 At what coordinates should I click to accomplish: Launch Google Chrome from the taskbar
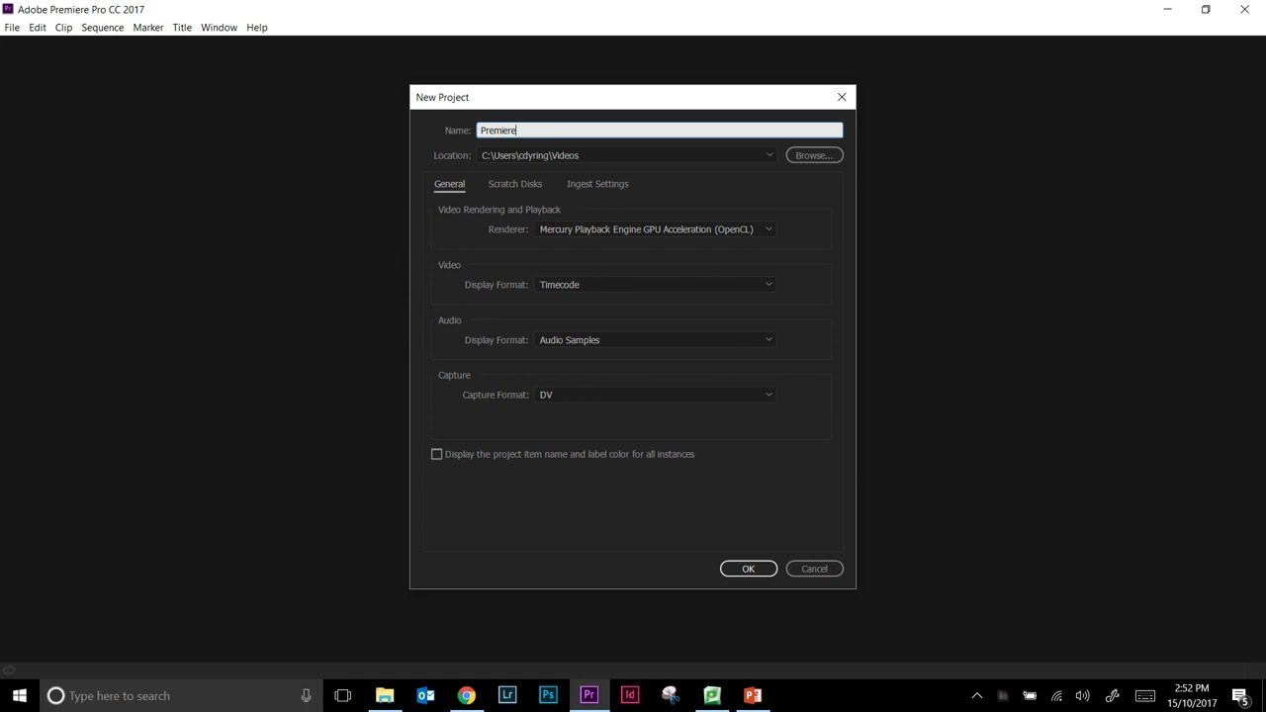coord(466,695)
